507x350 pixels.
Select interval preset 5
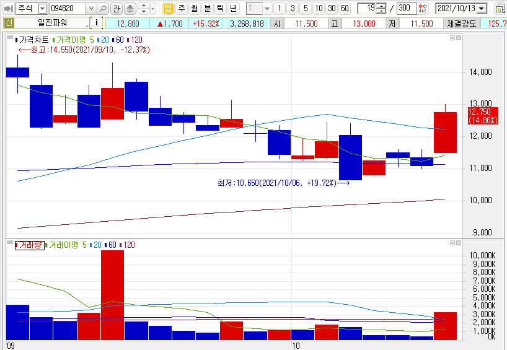[306, 9]
